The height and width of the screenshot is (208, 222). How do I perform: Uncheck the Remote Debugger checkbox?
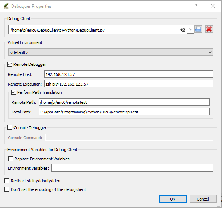coord(10,64)
